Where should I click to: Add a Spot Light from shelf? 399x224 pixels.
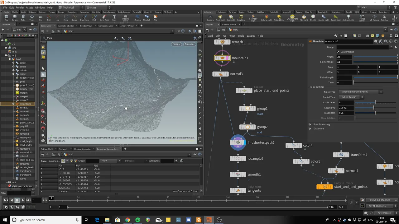click(x=231, y=18)
